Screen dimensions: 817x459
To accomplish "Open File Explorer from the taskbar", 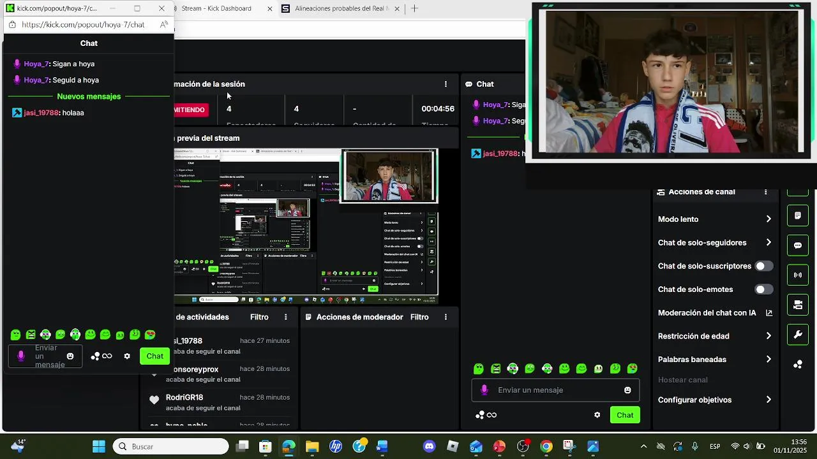I will (x=312, y=446).
